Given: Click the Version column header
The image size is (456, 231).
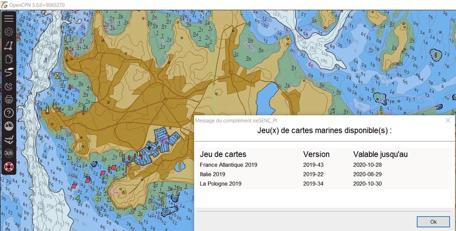Looking at the screenshot, I should pyautogui.click(x=316, y=155).
